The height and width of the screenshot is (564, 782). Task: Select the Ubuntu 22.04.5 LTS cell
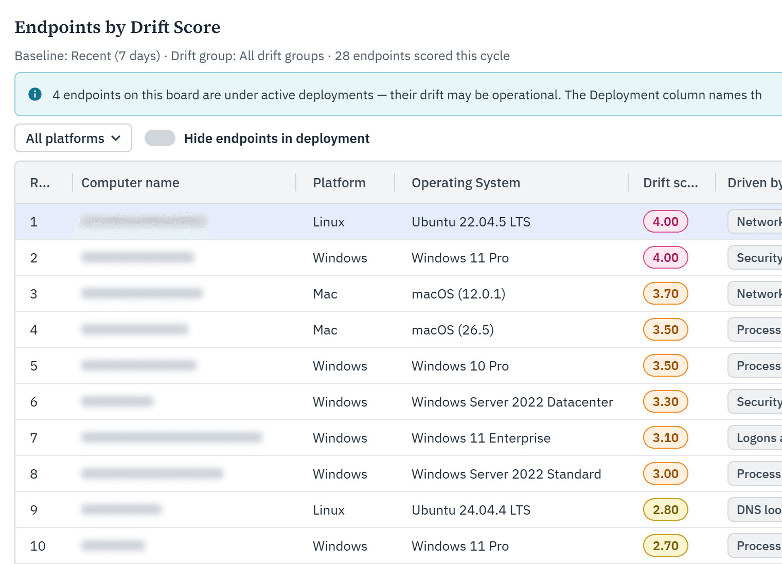pyautogui.click(x=471, y=222)
